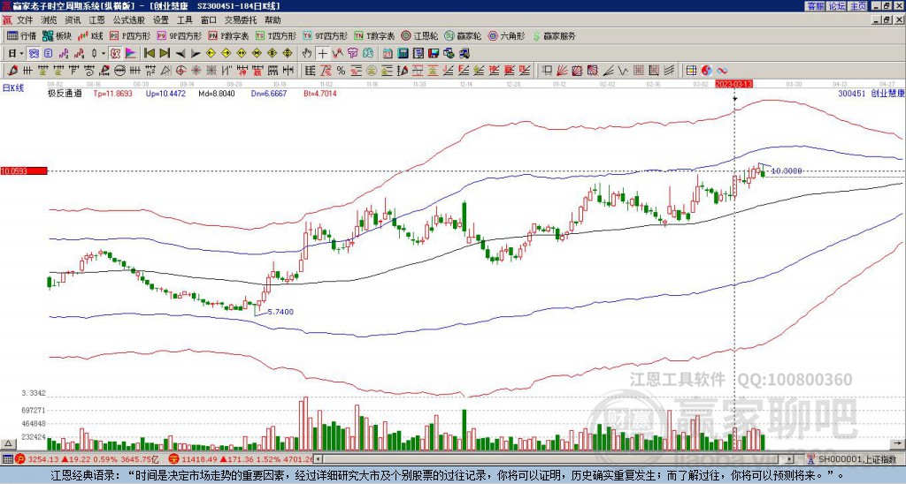Screen dimensions: 906x484
Task: Open the T数字表 tool
Action: pos(374,35)
